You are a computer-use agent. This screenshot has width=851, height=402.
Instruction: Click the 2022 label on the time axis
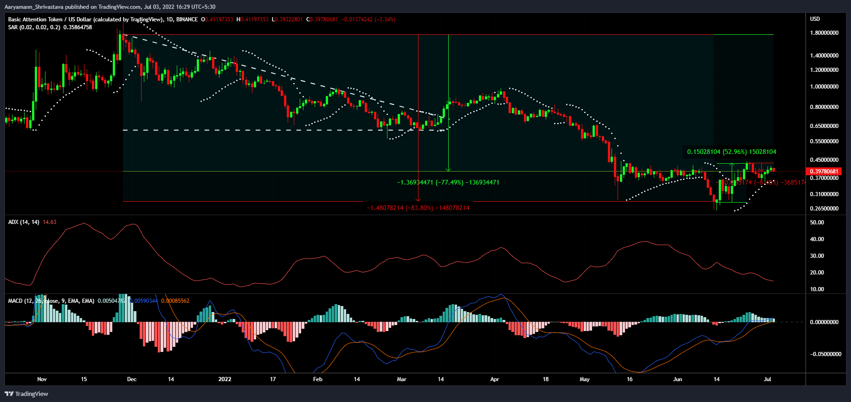(225, 379)
